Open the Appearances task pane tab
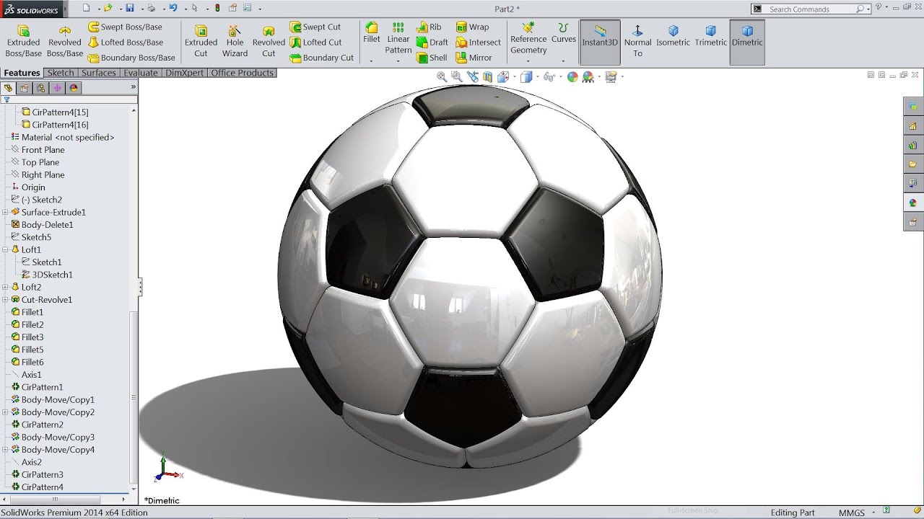The image size is (924, 519). click(x=913, y=203)
